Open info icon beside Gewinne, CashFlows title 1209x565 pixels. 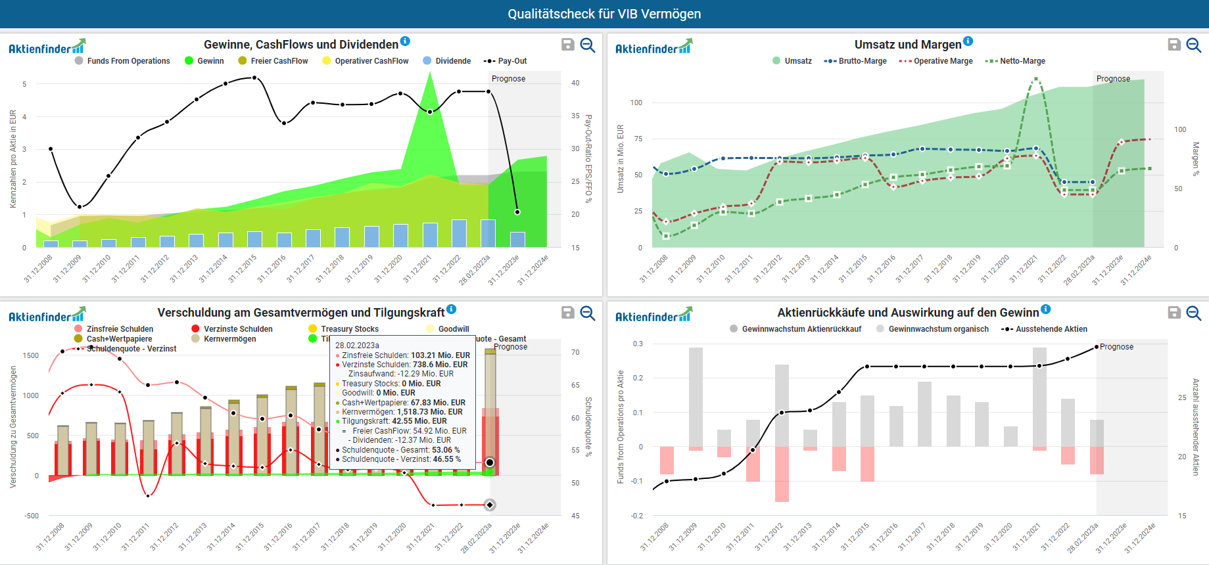(x=405, y=41)
